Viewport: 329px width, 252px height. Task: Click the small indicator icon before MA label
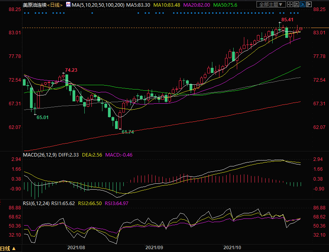[68, 5]
